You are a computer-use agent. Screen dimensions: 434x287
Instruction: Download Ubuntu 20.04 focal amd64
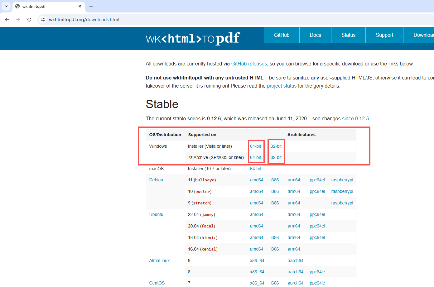(257, 226)
